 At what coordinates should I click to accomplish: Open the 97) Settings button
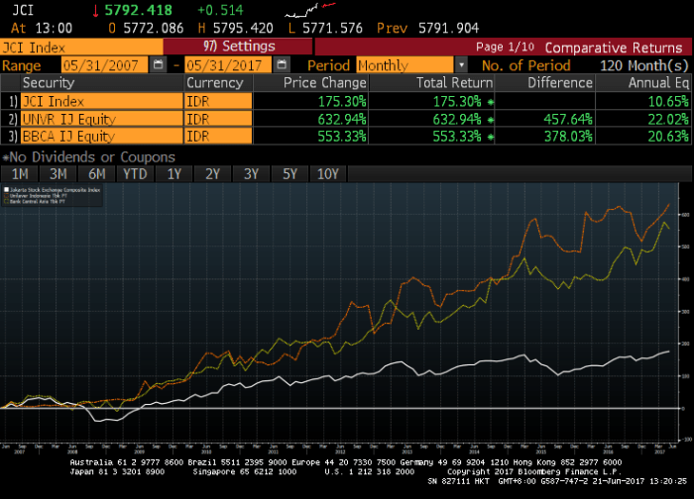coord(238,48)
